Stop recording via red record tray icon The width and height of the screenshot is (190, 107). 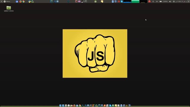(149, 1)
